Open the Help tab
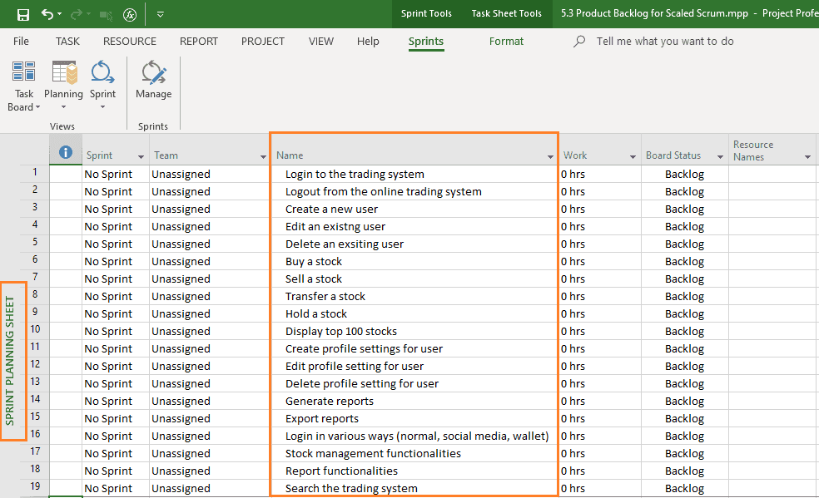This screenshot has width=819, height=498. 368,42
